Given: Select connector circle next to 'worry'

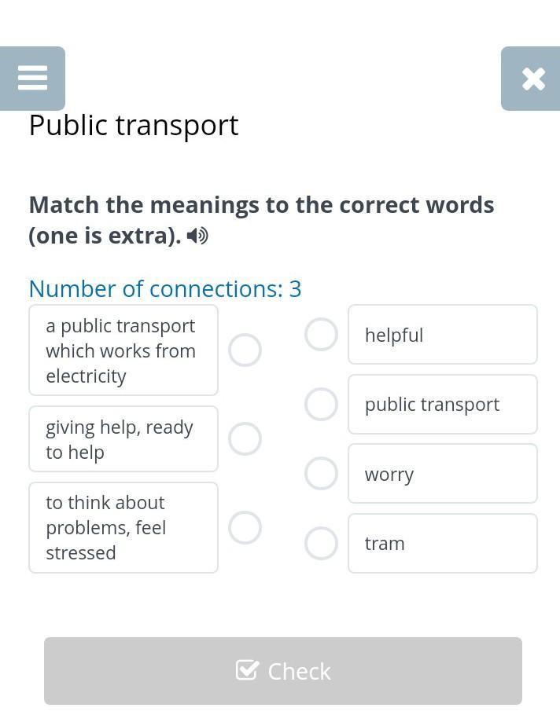Looking at the screenshot, I should tap(321, 473).
